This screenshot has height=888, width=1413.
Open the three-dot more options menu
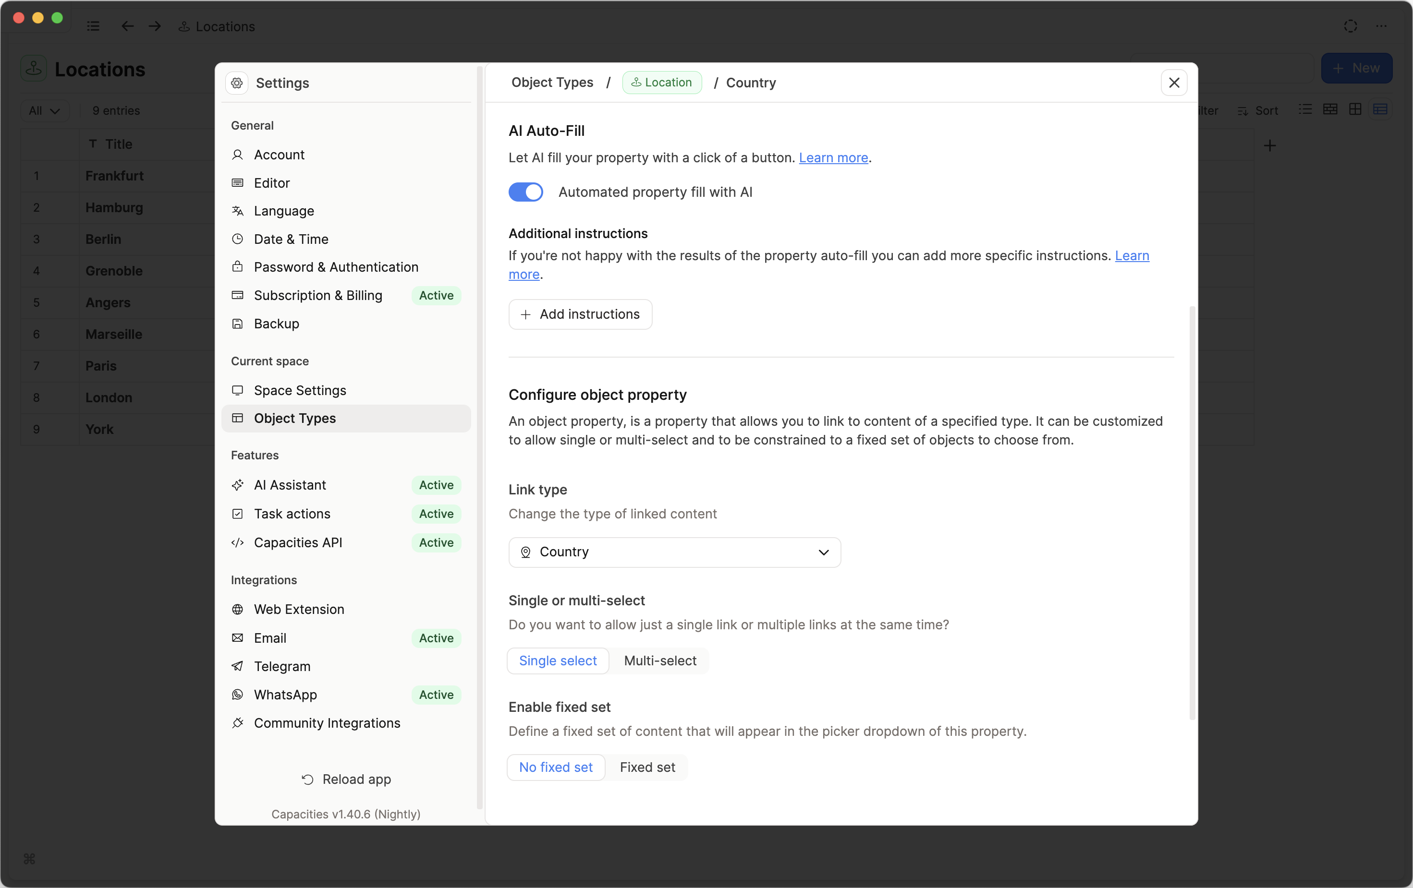click(x=1381, y=26)
